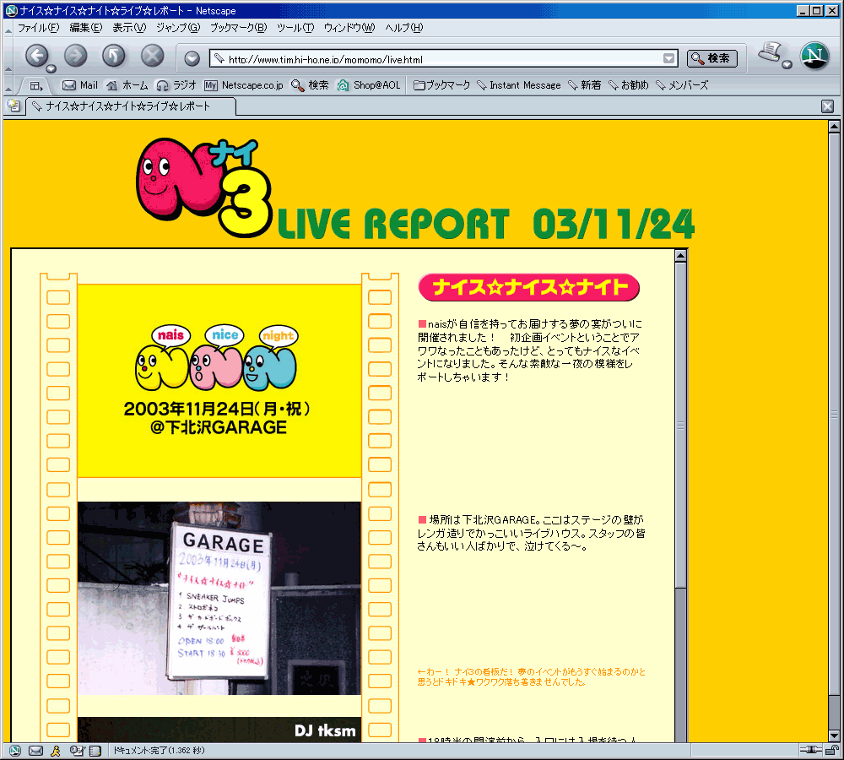Open the Instant Message bookmark link
844x760 pixels.
click(x=519, y=85)
